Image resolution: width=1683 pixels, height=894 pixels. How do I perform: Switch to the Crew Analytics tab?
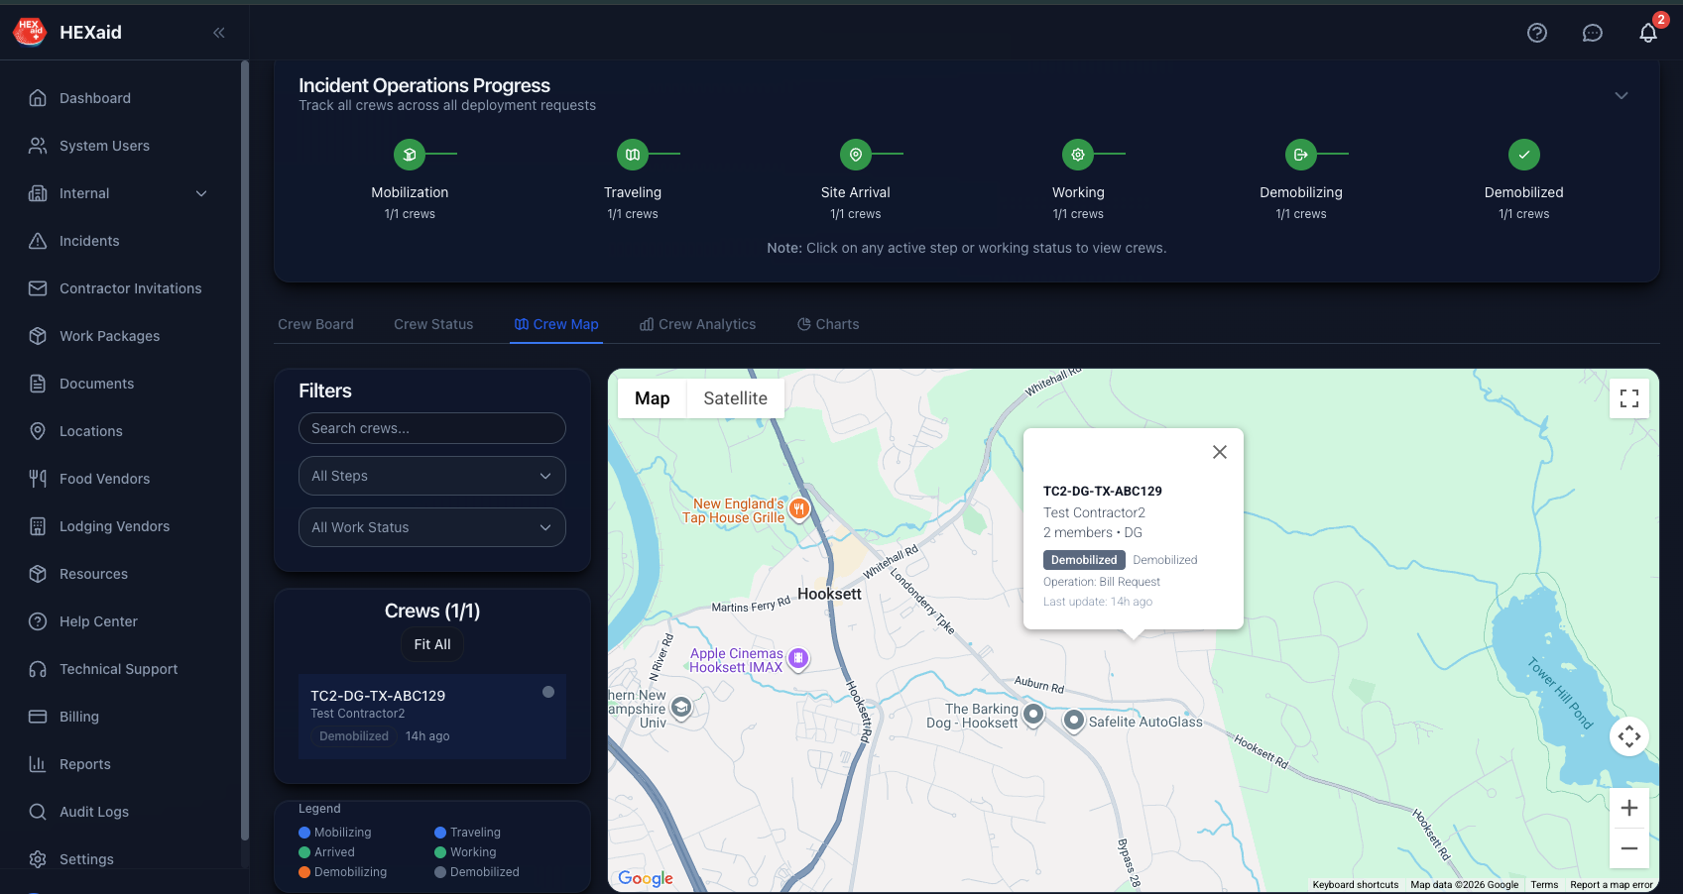click(x=697, y=324)
